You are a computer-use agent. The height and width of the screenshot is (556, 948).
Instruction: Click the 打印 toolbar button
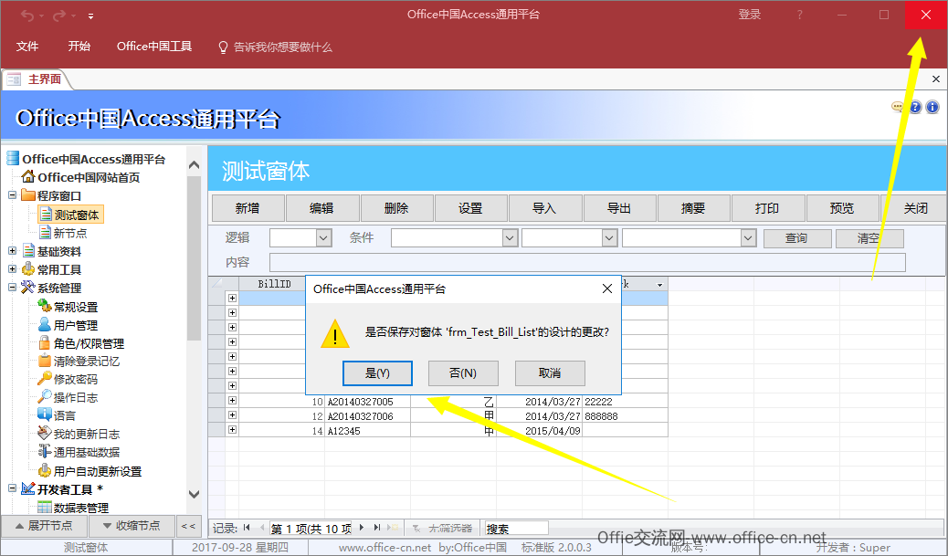pyautogui.click(x=767, y=208)
